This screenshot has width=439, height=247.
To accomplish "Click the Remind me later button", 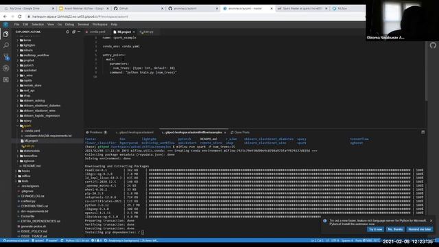I will pyautogui.click(x=419, y=229).
